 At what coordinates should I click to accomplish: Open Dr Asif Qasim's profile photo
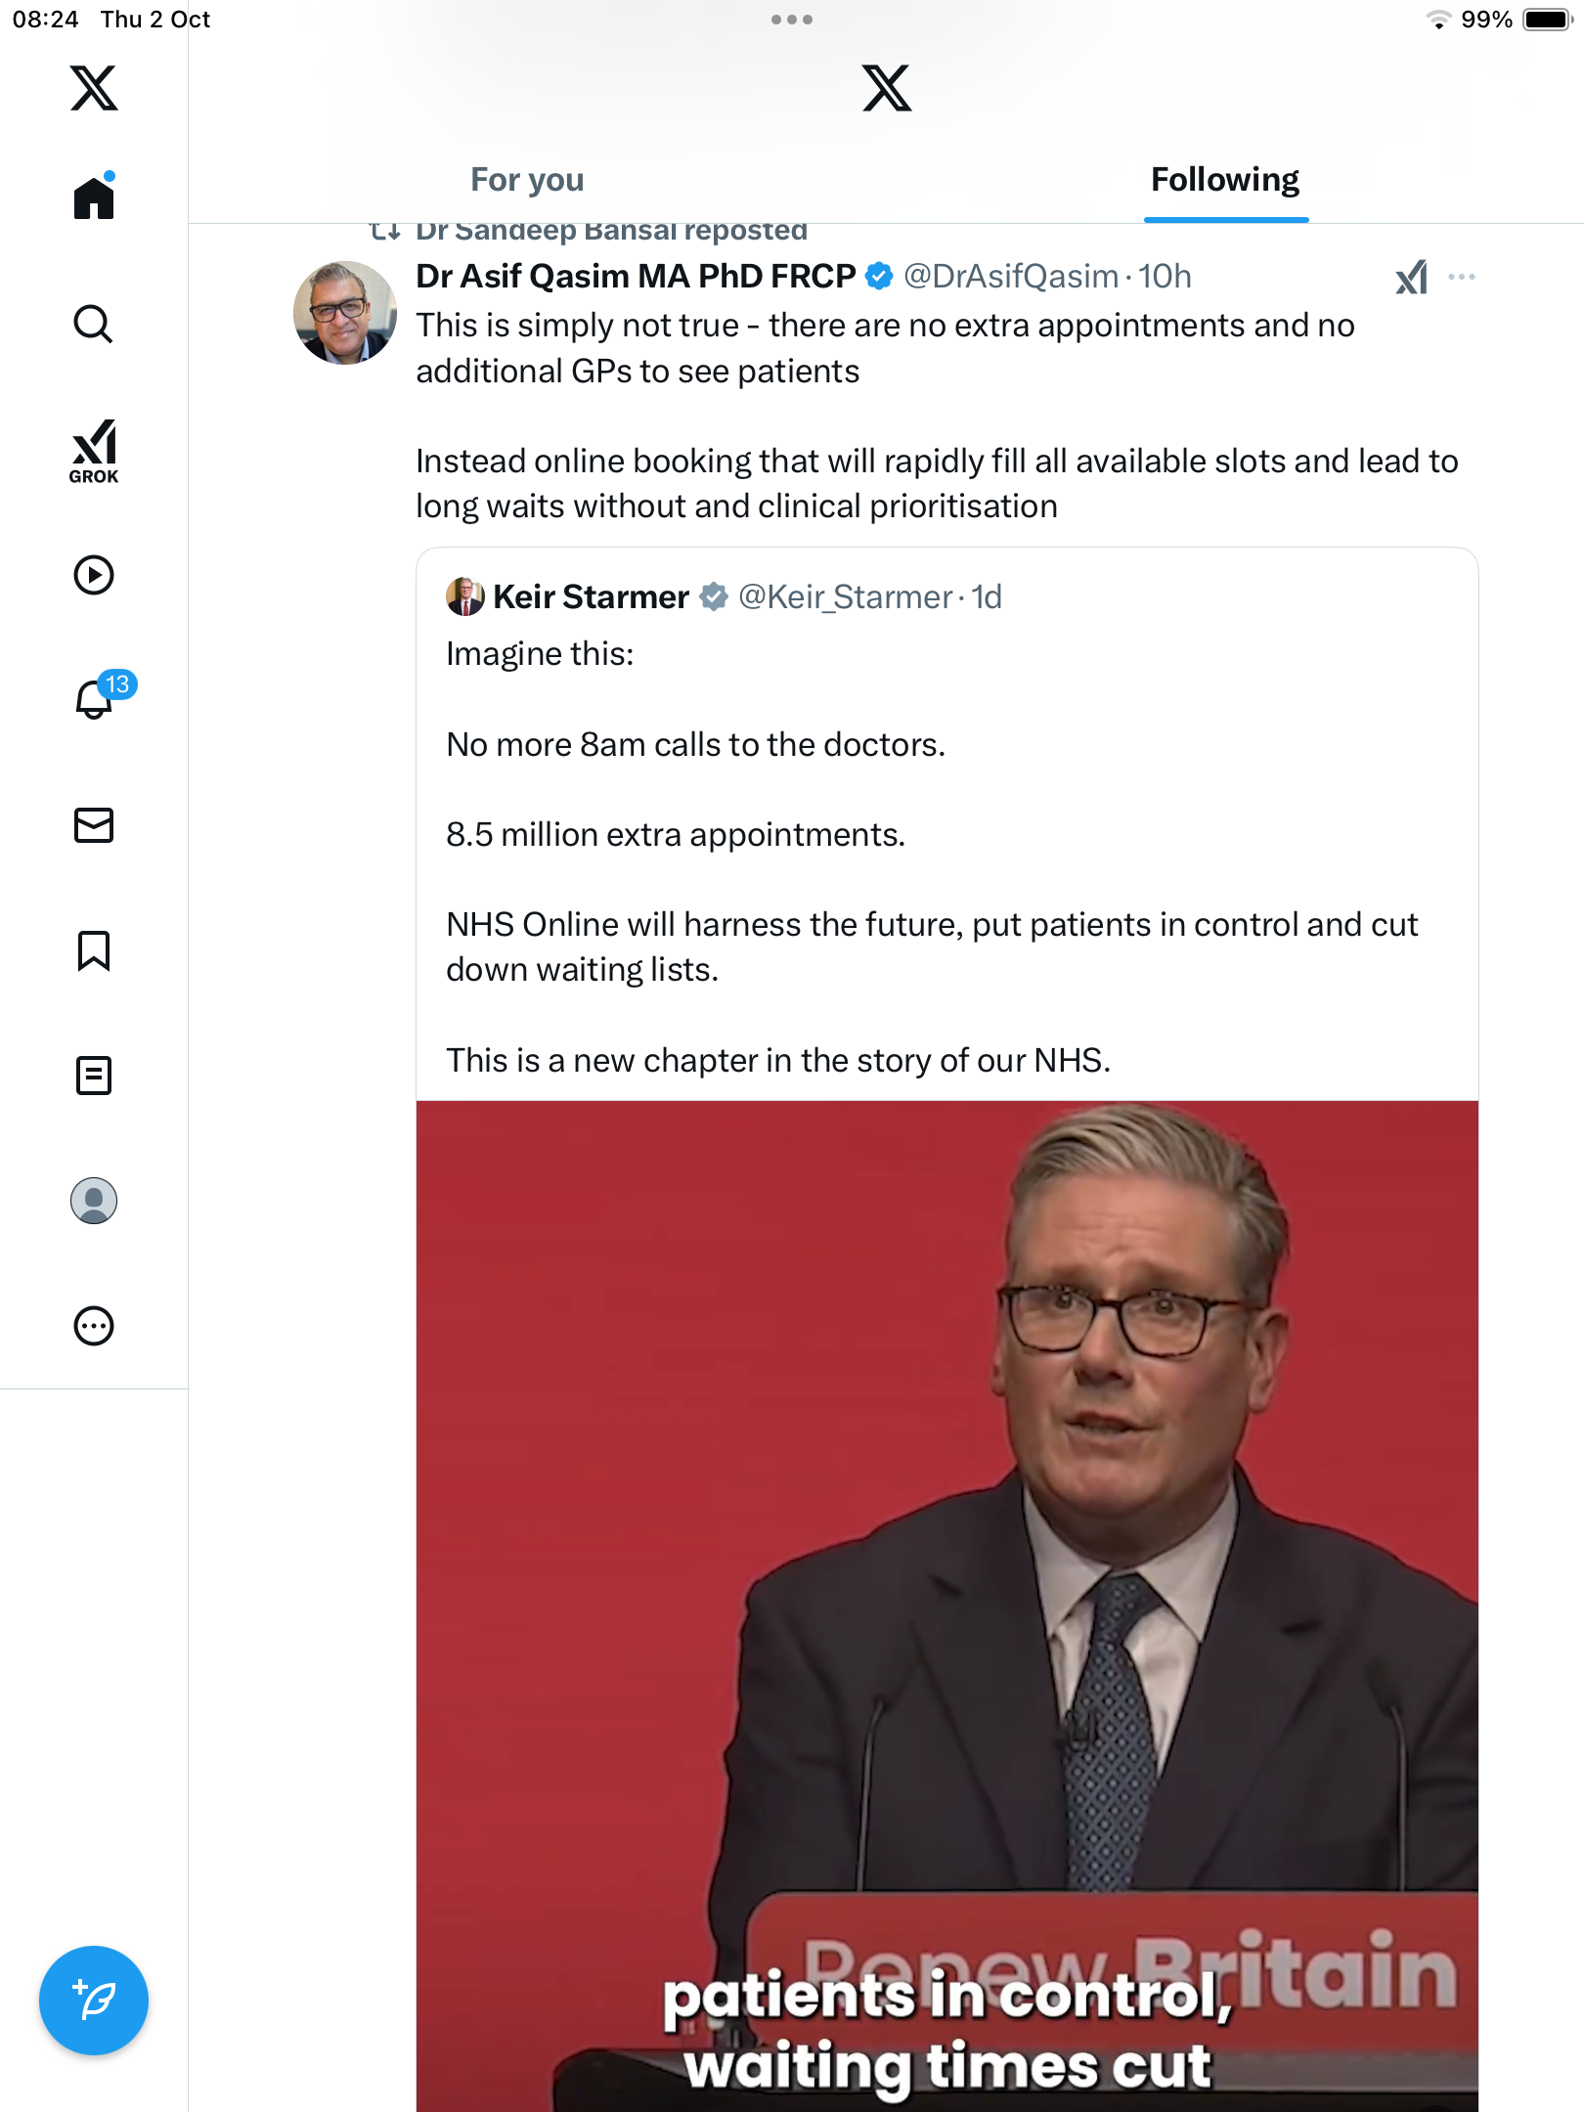(x=344, y=313)
